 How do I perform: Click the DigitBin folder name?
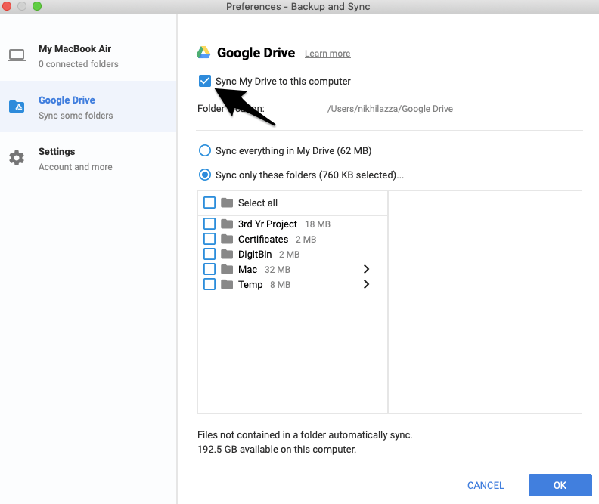(x=255, y=255)
